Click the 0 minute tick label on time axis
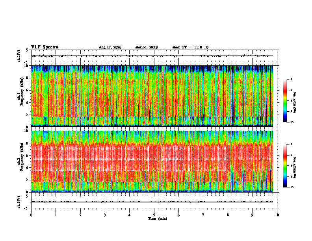The image size is (312, 241). coord(31,215)
